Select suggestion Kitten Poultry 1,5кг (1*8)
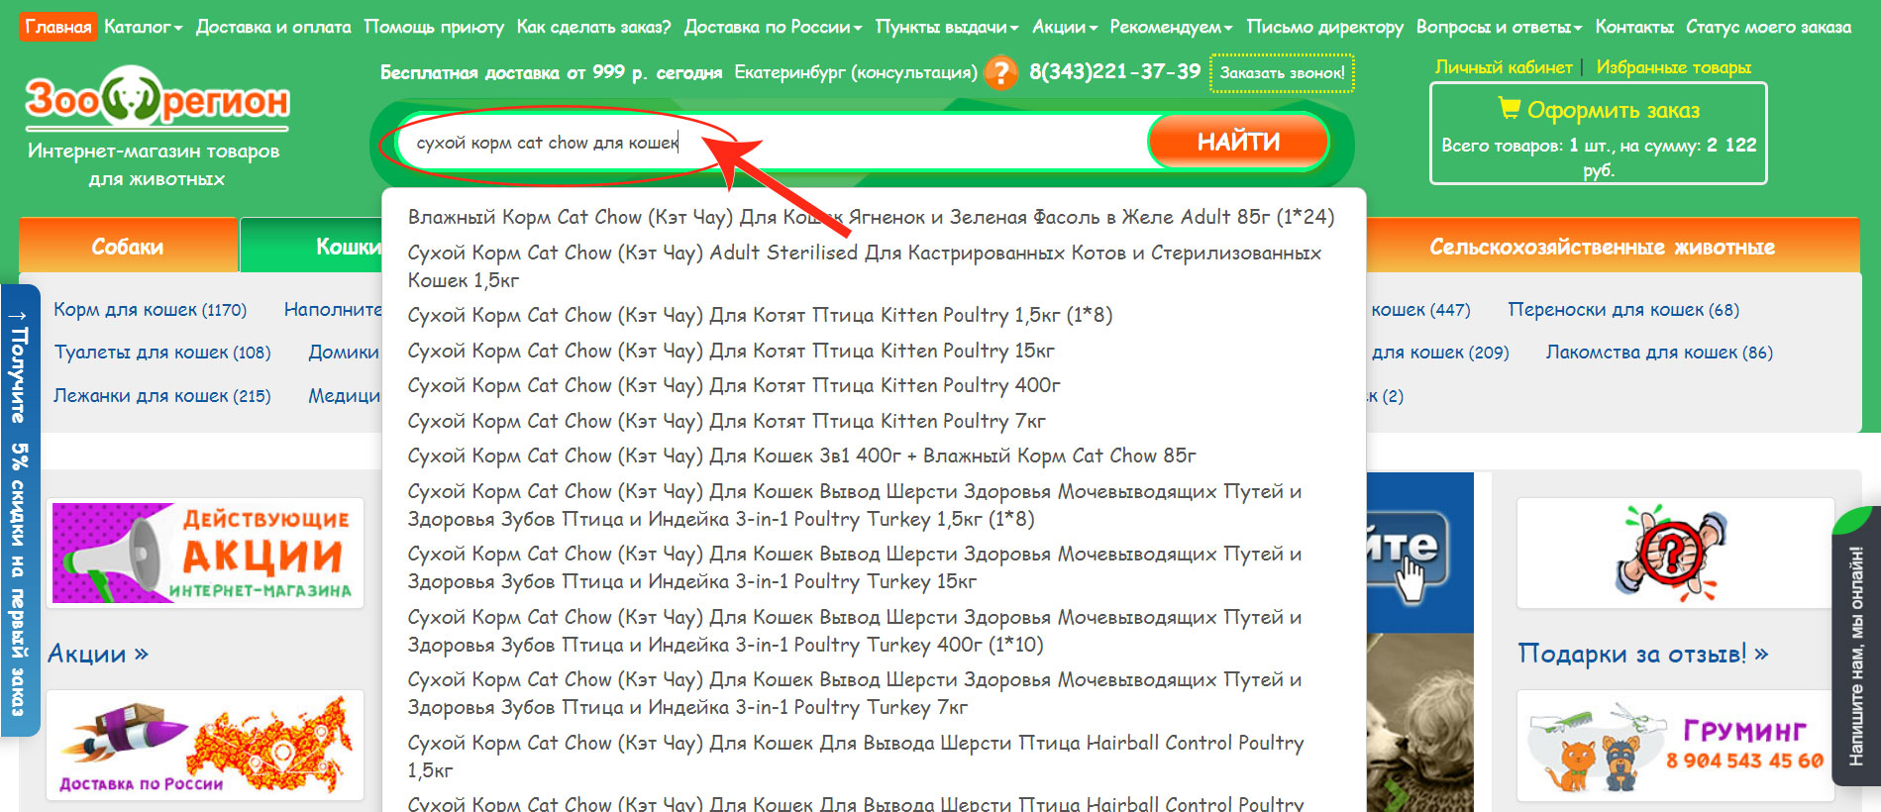The image size is (1881, 812). (760, 315)
